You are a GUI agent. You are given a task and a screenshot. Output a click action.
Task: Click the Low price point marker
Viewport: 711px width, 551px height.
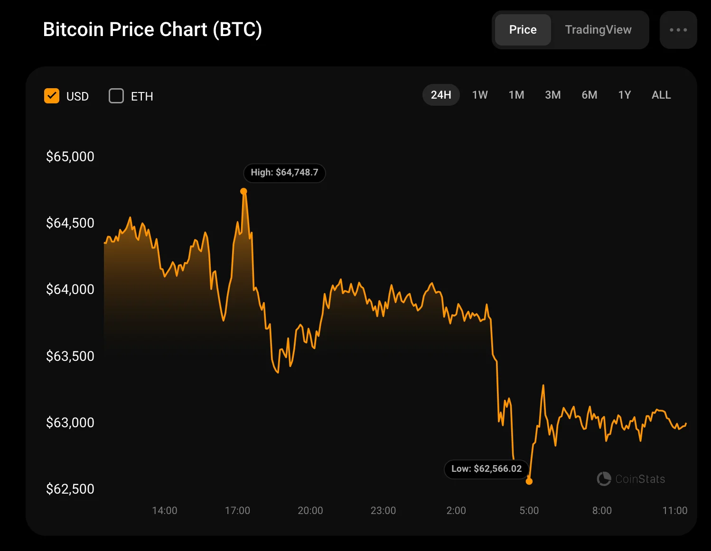(x=529, y=481)
